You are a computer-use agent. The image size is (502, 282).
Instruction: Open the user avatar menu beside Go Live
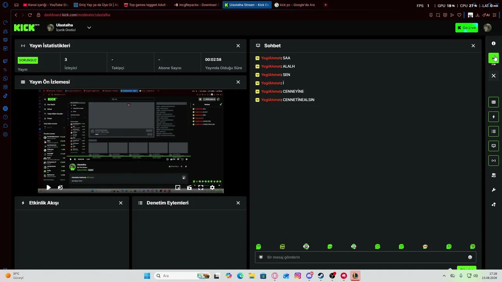coord(487,27)
